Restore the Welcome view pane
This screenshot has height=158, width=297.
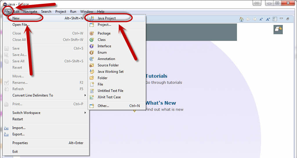click(288, 19)
